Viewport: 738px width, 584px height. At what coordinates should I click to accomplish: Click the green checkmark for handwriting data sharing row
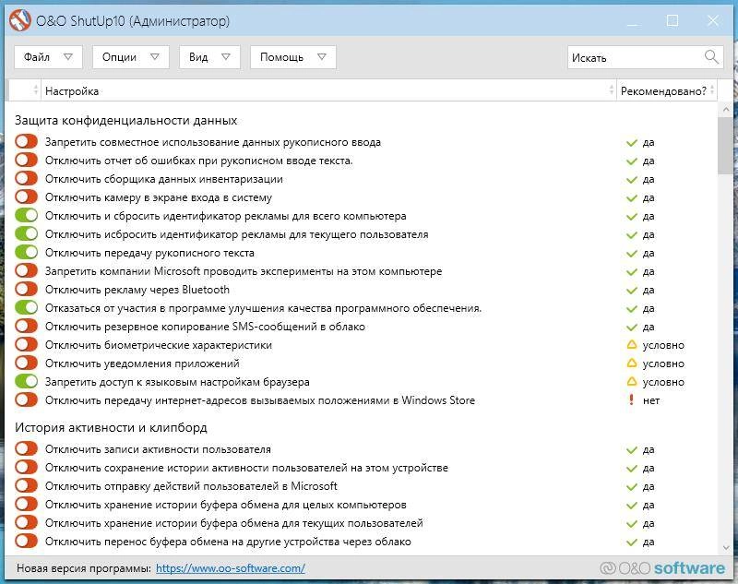[632, 143]
